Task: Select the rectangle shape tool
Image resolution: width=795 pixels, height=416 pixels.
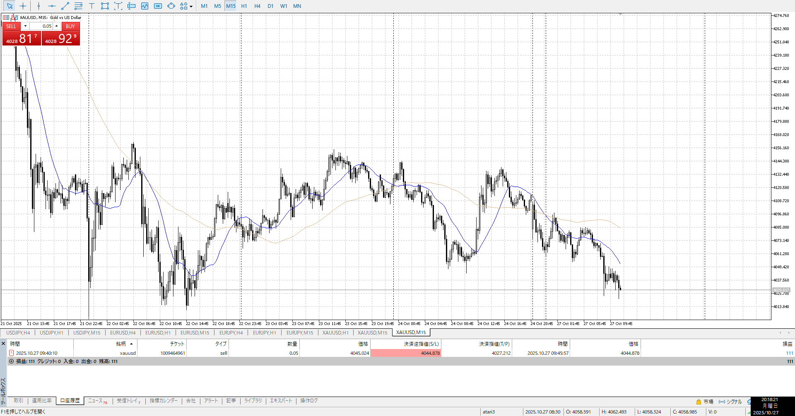Action: (x=105, y=6)
